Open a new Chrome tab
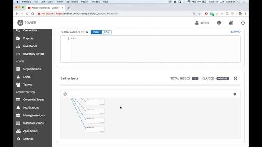 point(69,8)
